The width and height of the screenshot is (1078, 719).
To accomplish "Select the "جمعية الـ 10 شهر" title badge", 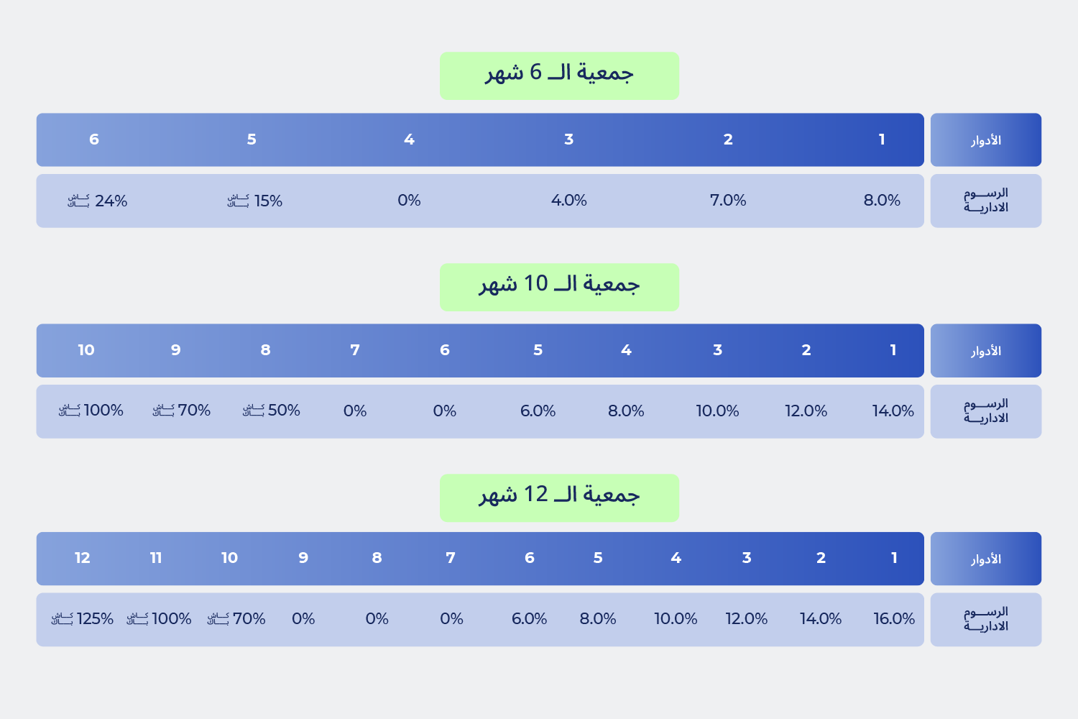I will (x=559, y=287).
